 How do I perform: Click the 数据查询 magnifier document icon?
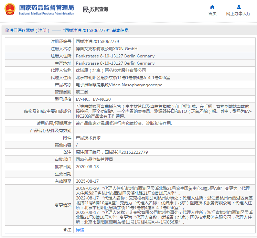pyautogui.click(x=86, y=9)
